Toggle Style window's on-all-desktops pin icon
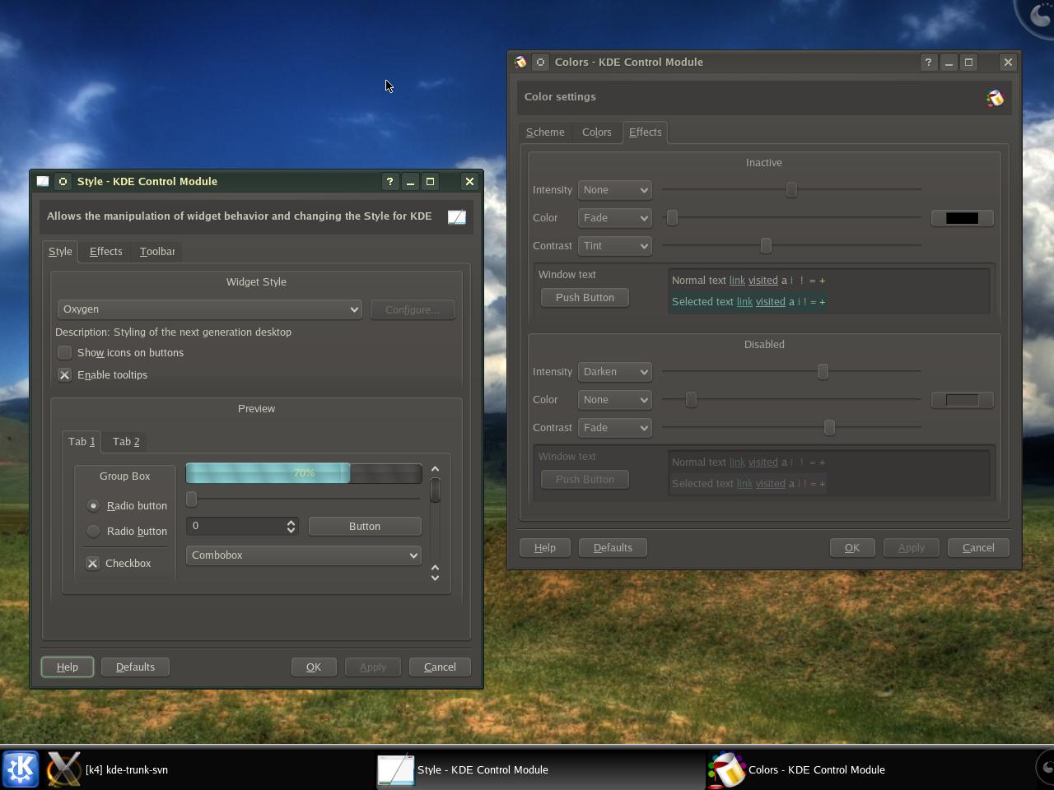Image resolution: width=1054 pixels, height=790 pixels. [x=63, y=182]
